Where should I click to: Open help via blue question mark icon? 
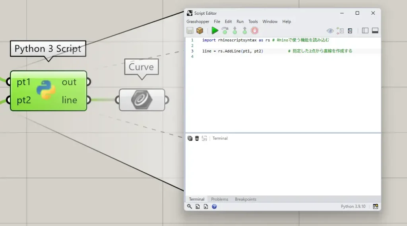214,207
